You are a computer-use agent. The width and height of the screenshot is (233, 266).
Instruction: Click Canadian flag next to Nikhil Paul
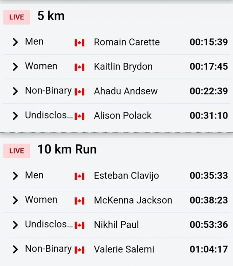[x=79, y=225]
